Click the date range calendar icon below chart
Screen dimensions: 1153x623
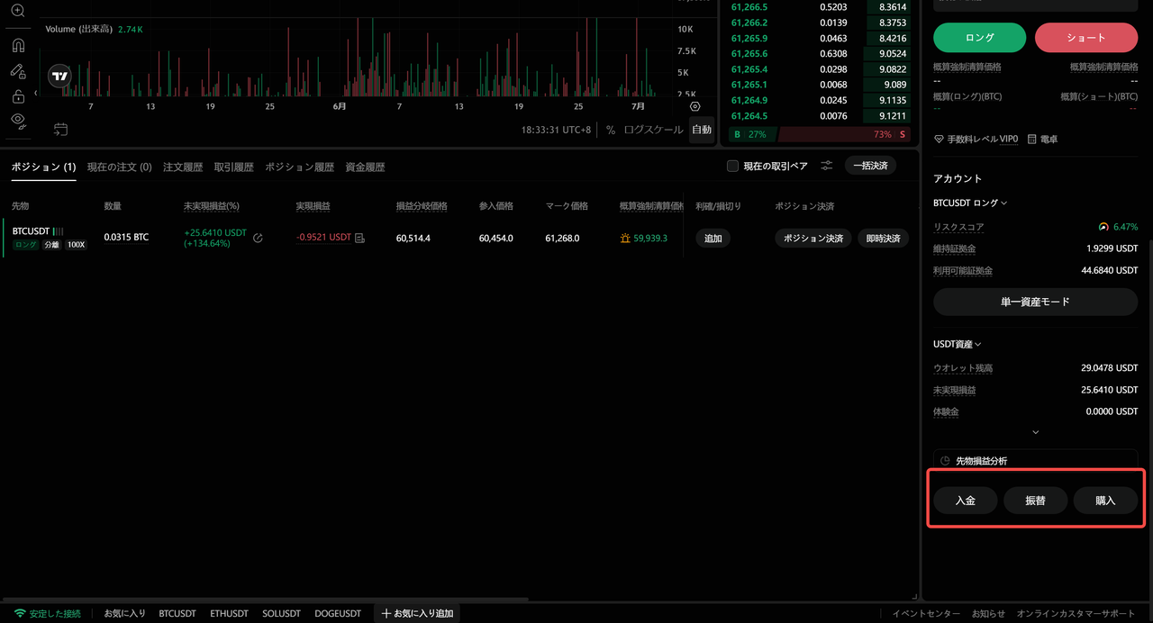(60, 129)
